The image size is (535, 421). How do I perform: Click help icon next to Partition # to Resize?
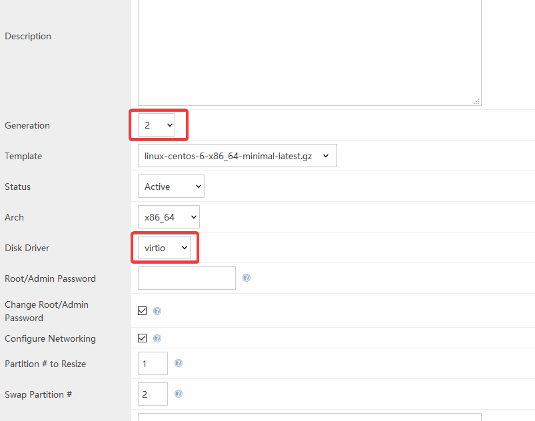tap(179, 363)
